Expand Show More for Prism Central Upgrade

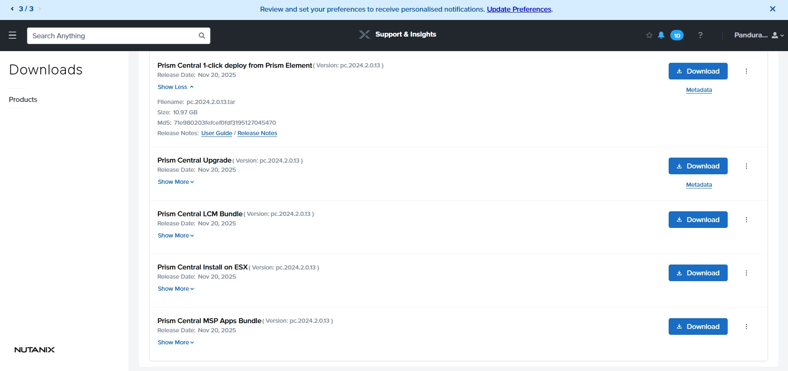tap(176, 182)
